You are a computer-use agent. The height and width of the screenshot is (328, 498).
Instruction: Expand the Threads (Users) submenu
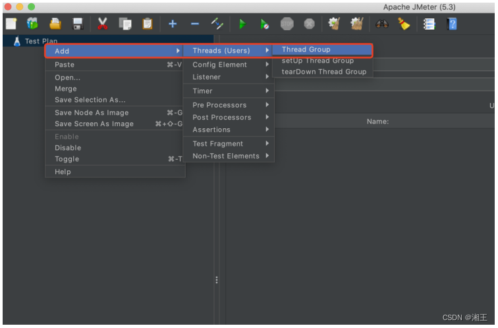coord(228,51)
